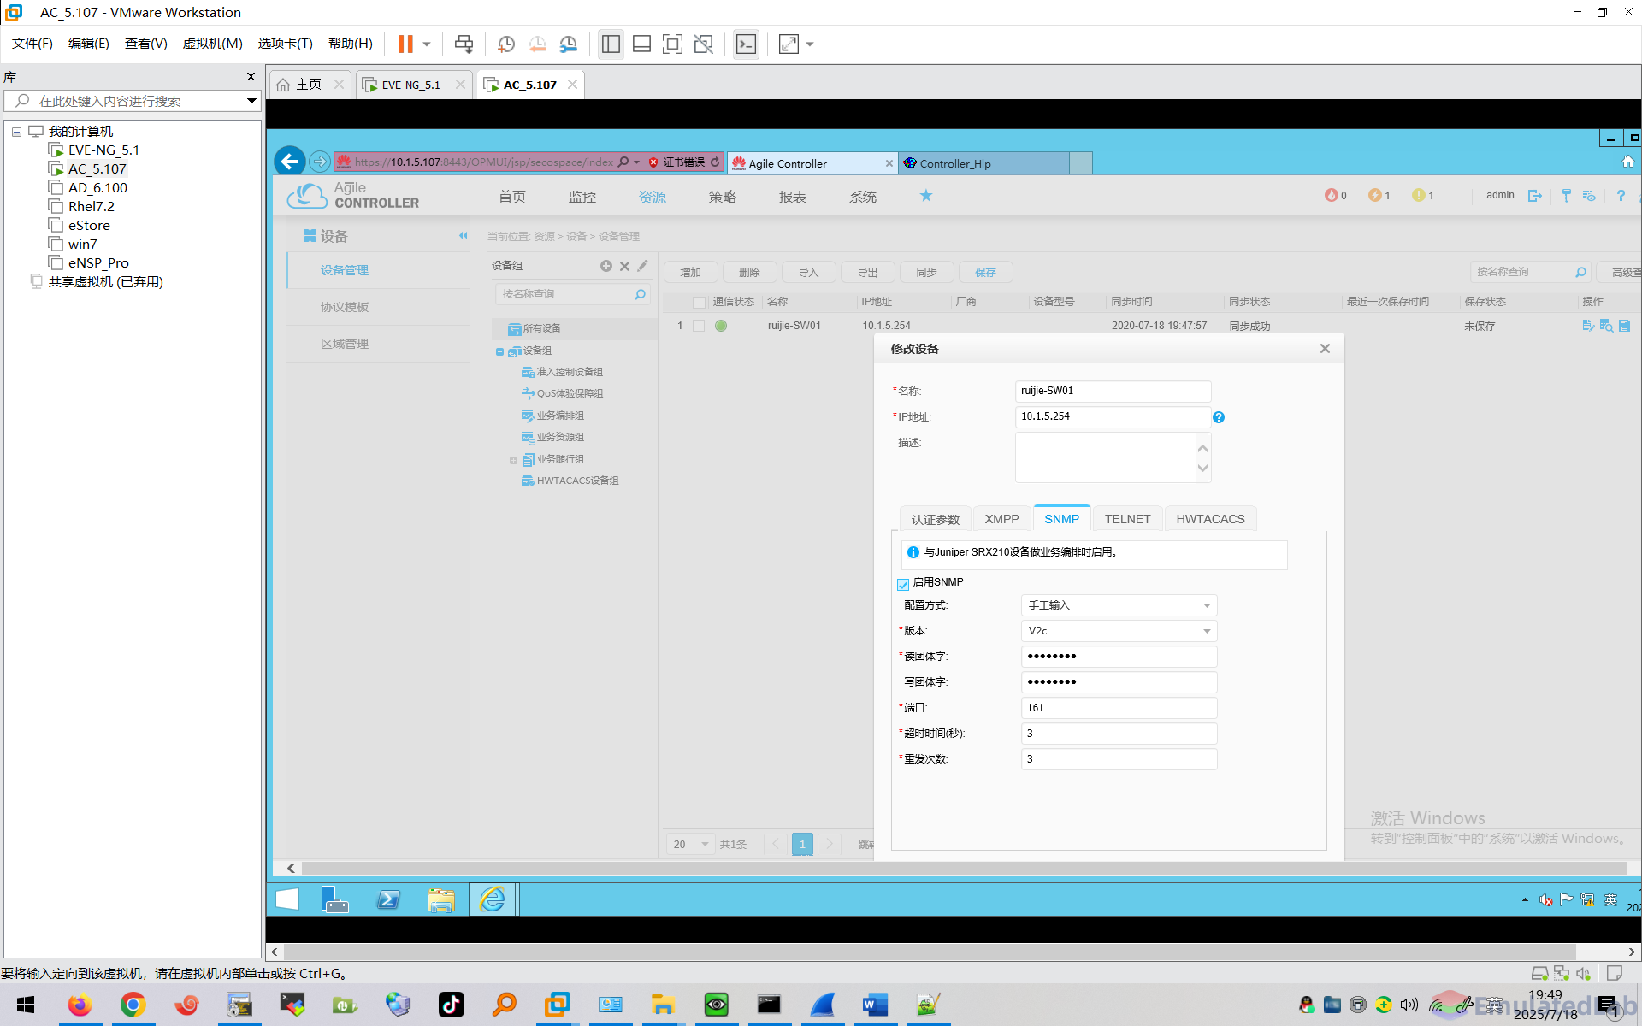Switch to the HWTACACS tab
The height and width of the screenshot is (1026, 1642).
pyautogui.click(x=1210, y=519)
